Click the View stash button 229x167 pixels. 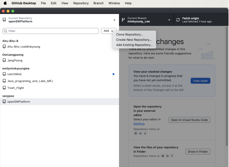200,81
